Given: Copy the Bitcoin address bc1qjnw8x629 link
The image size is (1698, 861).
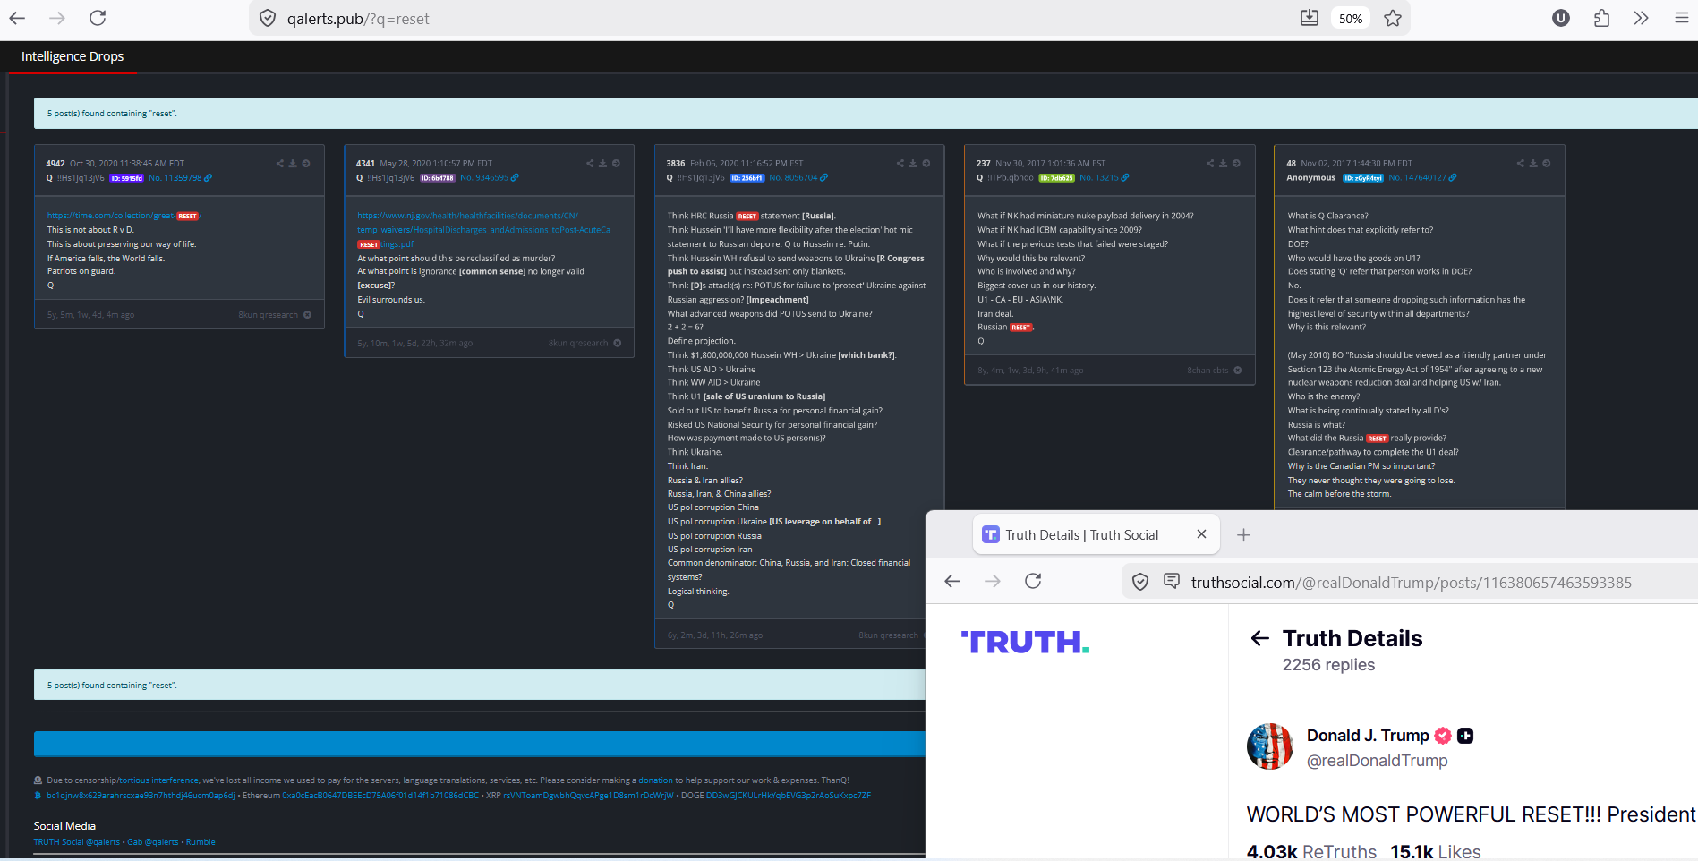Looking at the screenshot, I should [141, 796].
